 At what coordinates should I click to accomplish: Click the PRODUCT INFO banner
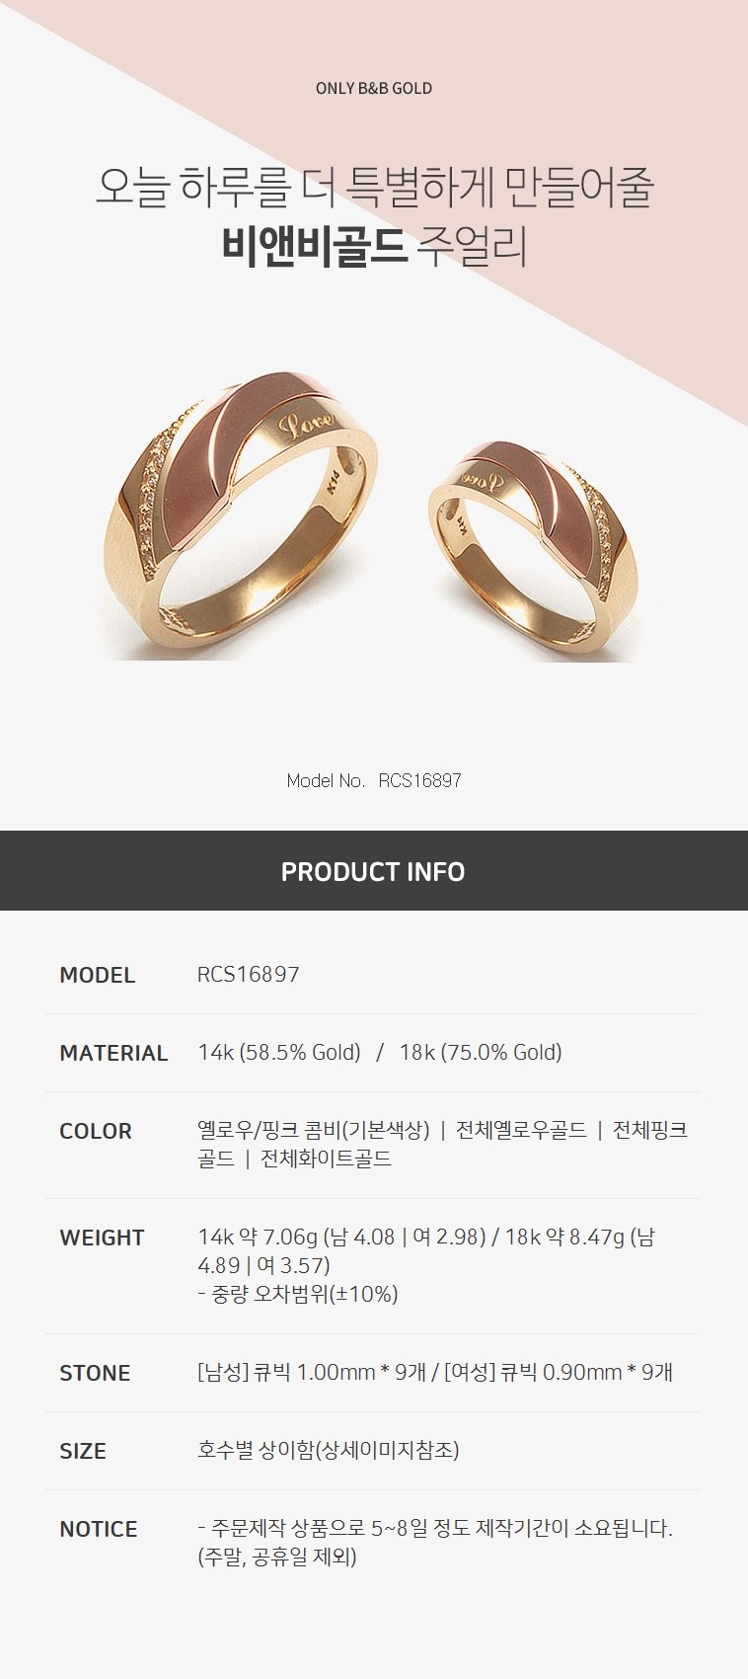[373, 870]
